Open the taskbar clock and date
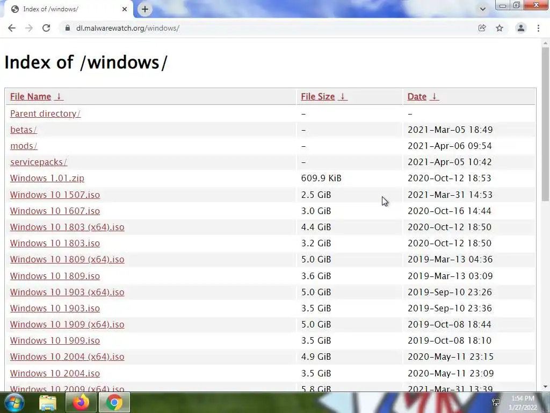550x413 pixels. (x=523, y=403)
